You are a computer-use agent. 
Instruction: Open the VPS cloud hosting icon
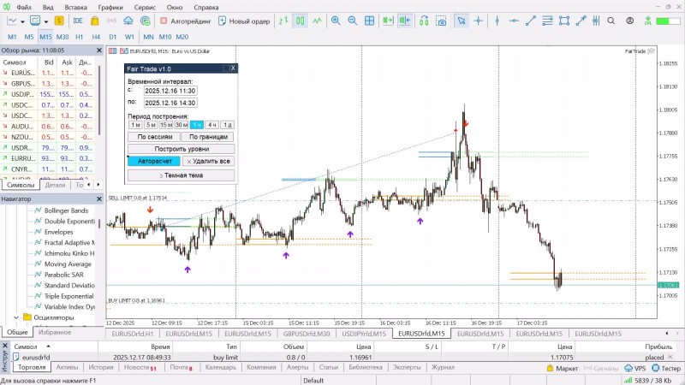(x=128, y=21)
